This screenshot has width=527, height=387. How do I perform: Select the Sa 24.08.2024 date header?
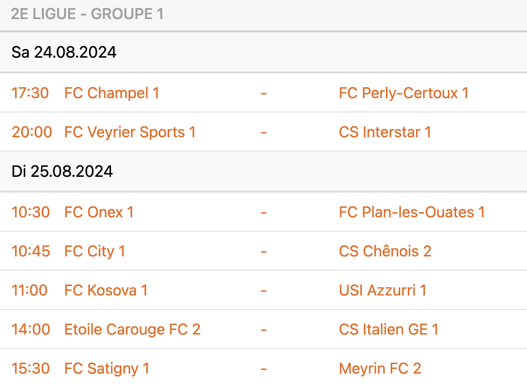pyautogui.click(x=64, y=52)
